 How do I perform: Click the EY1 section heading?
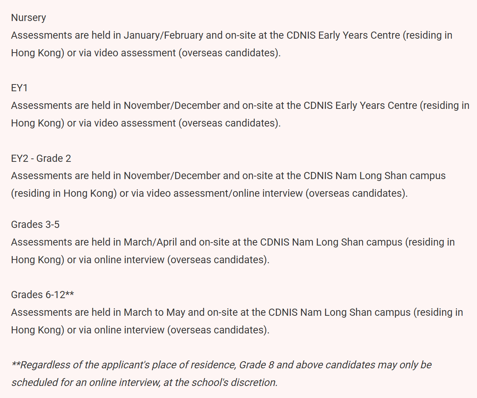click(19, 88)
